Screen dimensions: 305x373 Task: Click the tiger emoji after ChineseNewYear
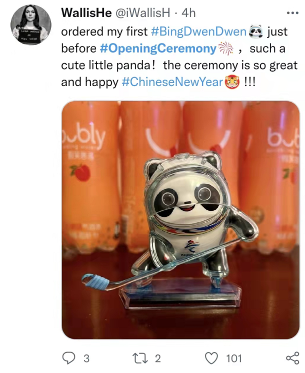232,82
